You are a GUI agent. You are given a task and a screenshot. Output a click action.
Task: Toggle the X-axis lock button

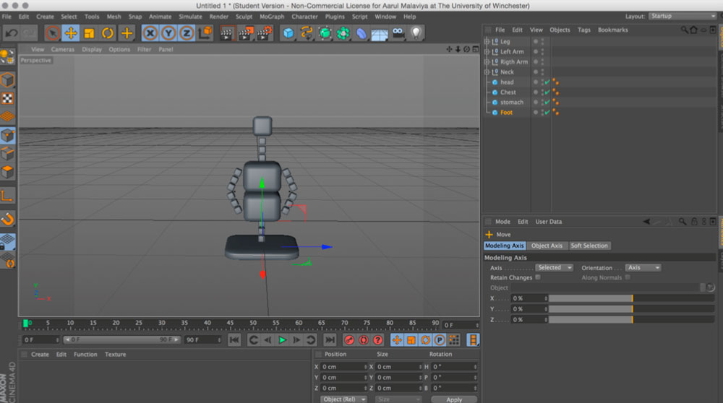click(150, 33)
